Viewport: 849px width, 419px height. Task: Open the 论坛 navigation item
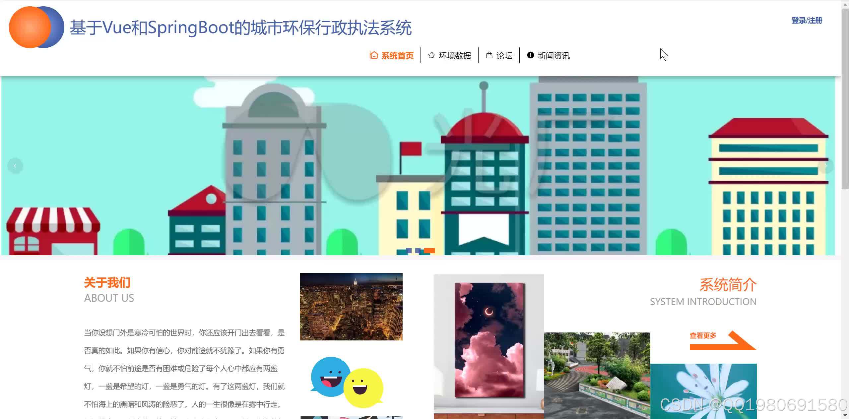click(504, 55)
